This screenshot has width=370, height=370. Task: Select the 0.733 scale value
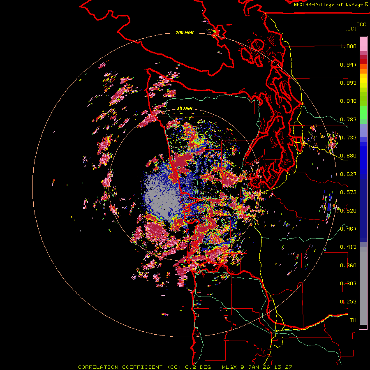tap(348, 138)
